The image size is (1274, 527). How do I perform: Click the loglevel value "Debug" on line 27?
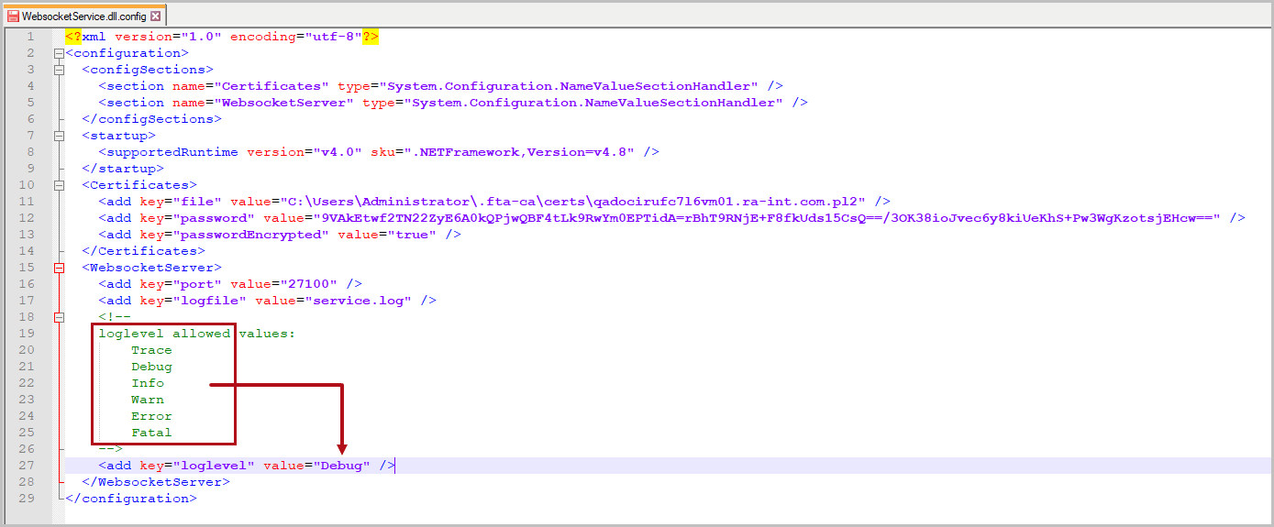(x=341, y=466)
